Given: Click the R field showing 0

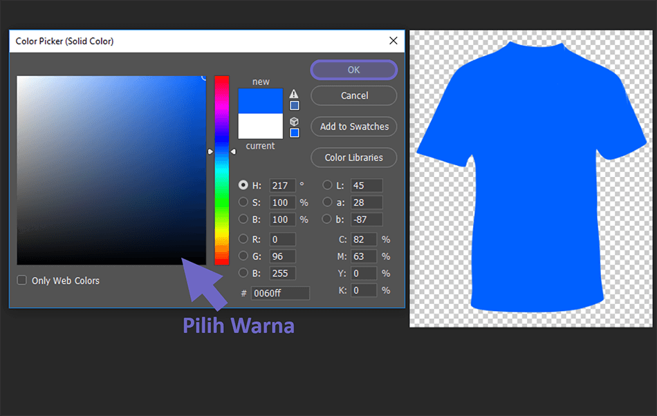Looking at the screenshot, I should pos(282,239).
